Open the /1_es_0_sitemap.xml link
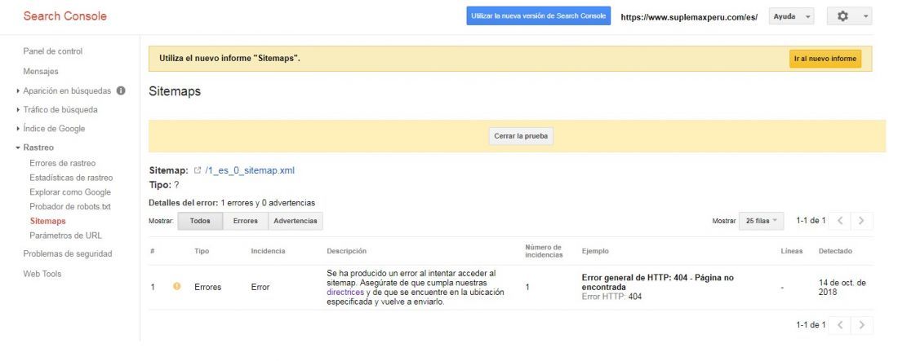 pyautogui.click(x=250, y=170)
